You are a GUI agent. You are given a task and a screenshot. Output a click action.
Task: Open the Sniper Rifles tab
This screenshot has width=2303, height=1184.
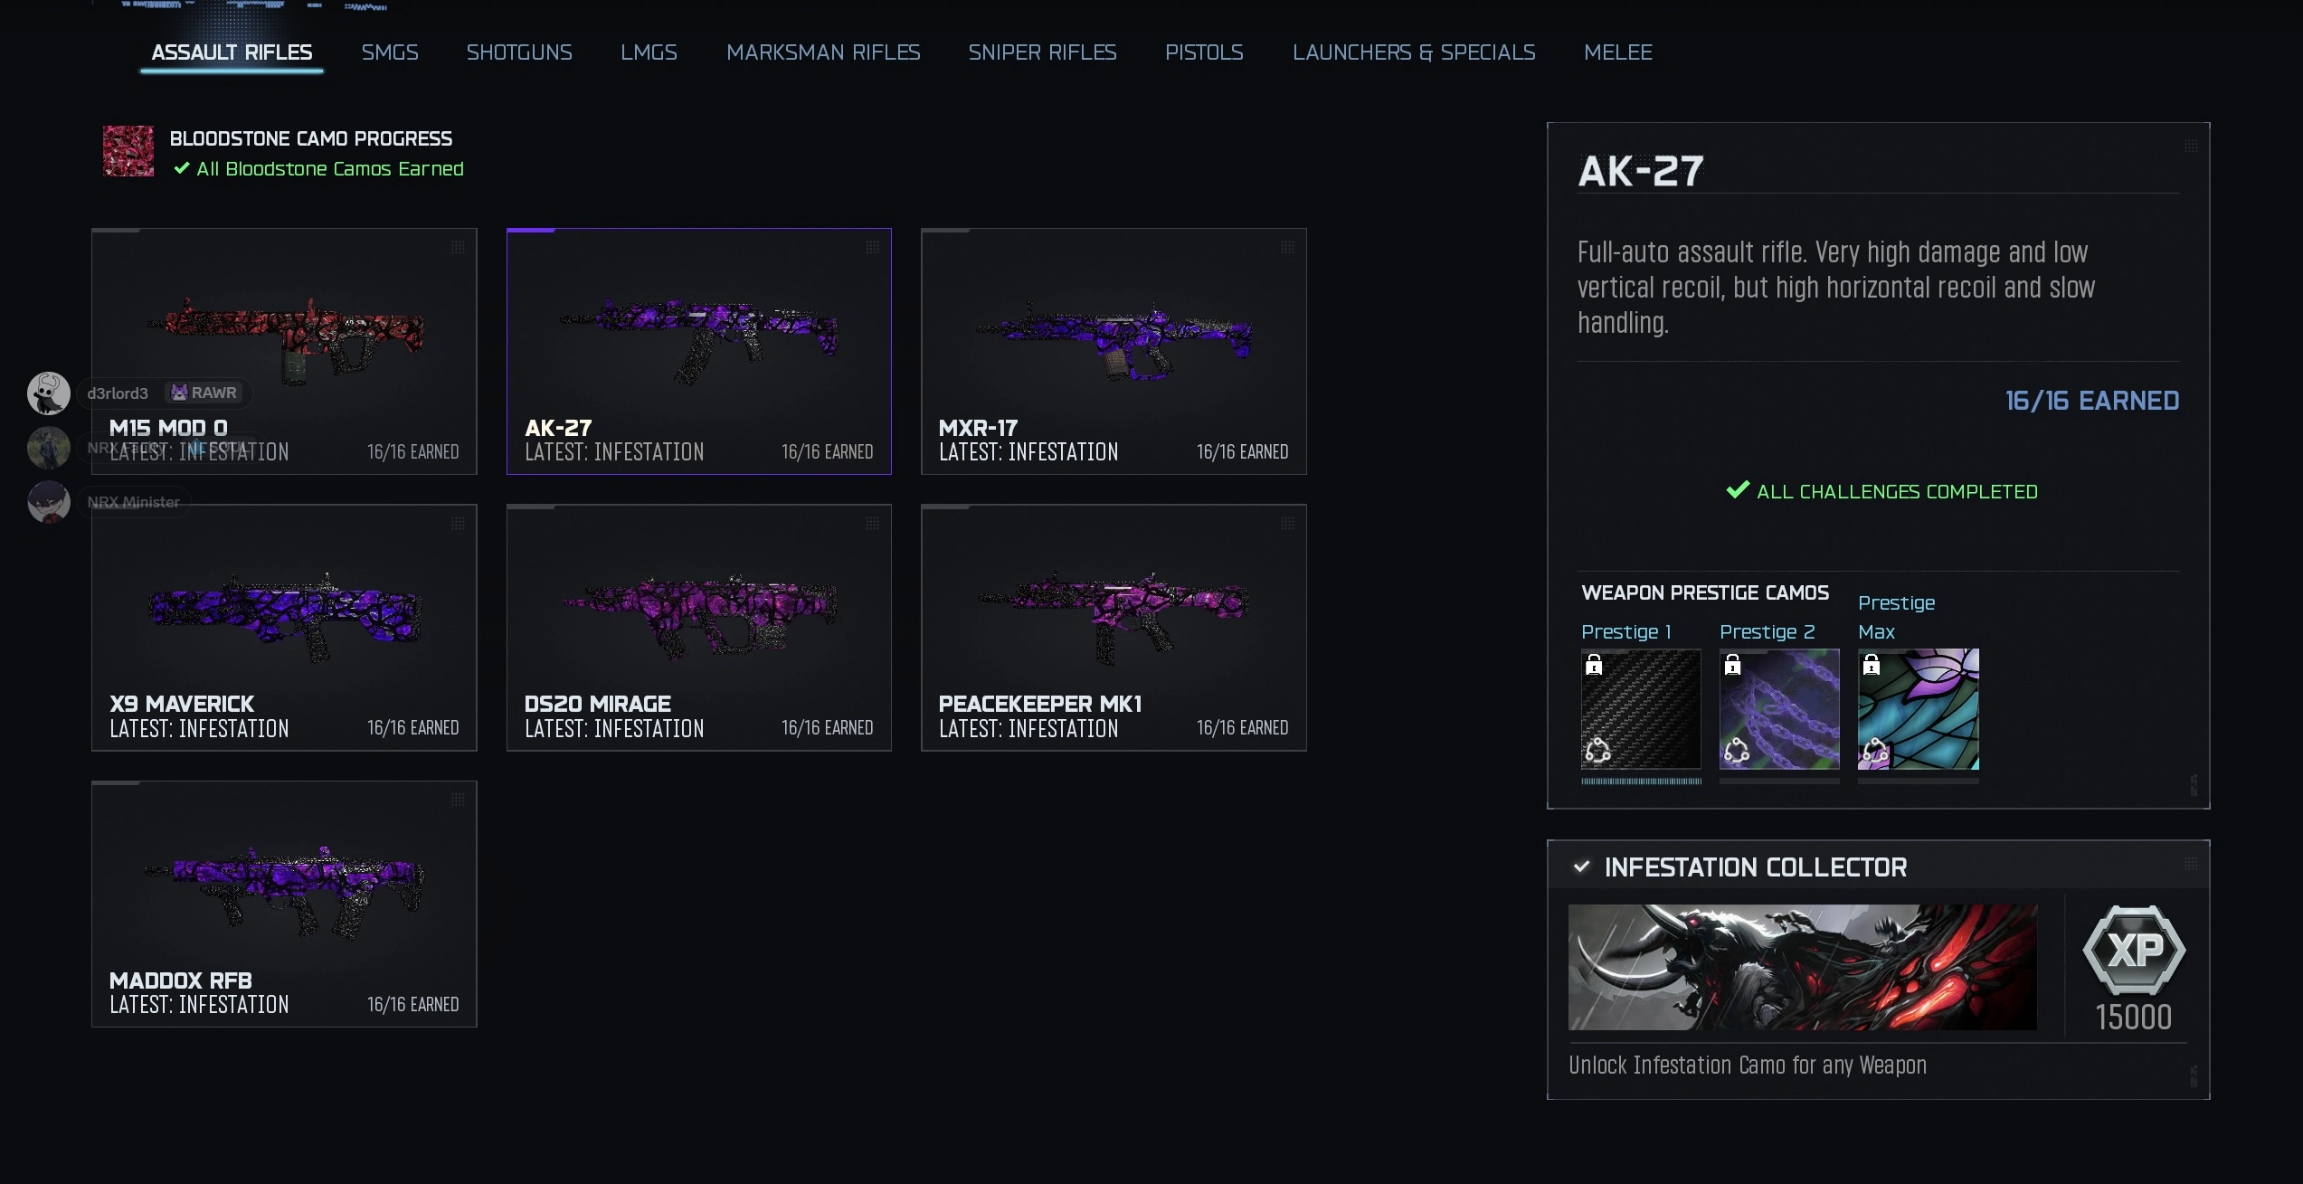point(1042,52)
